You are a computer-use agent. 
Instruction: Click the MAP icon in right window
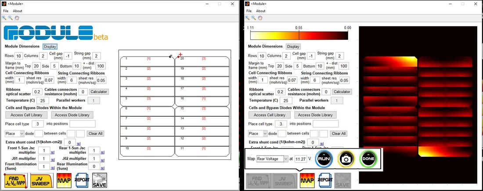pyautogui.click(x=307, y=180)
